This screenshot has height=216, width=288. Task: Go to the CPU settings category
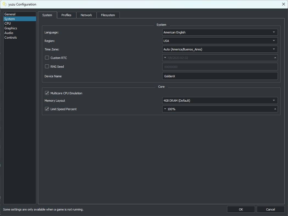(x=8, y=24)
